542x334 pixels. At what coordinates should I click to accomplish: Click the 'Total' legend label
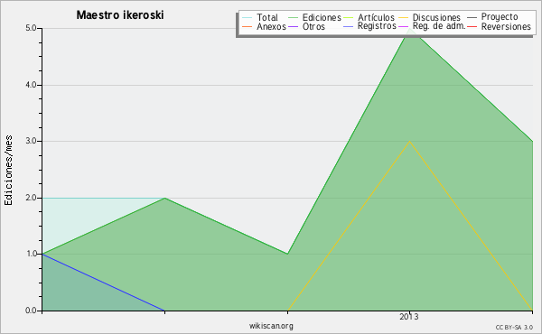pyautogui.click(x=267, y=17)
